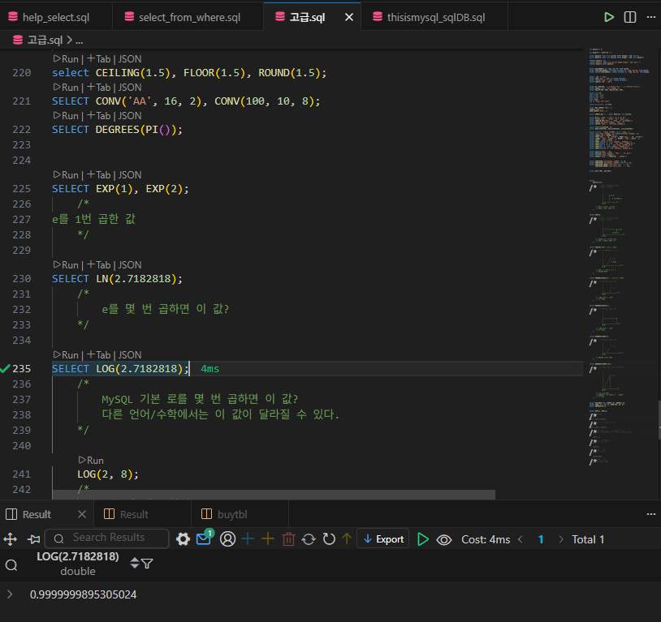Filter the LOG(2.7182818) column funnel icon
The width and height of the screenshot is (661, 622).
click(147, 563)
